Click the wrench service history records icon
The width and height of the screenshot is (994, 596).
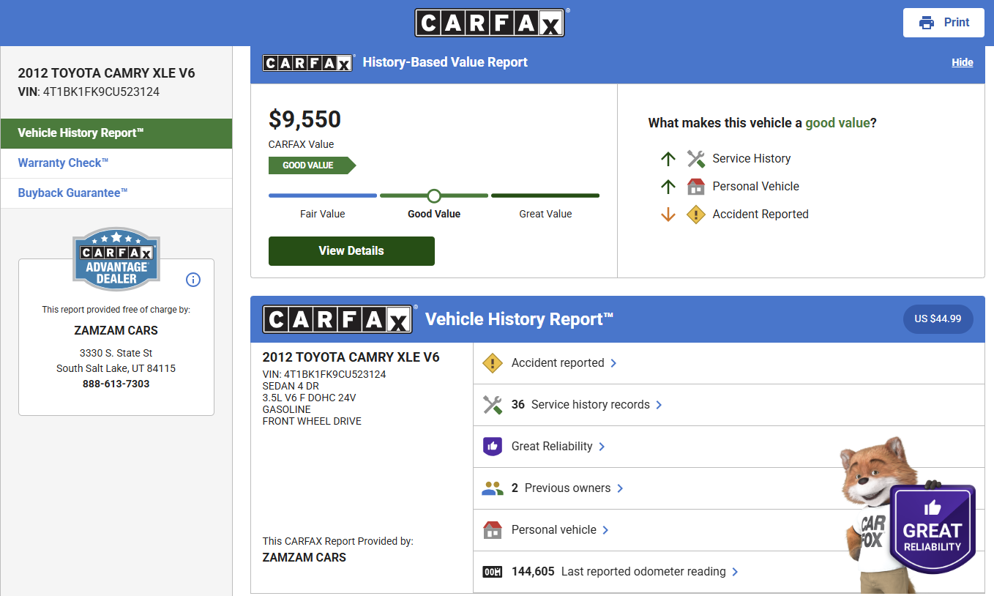click(493, 405)
